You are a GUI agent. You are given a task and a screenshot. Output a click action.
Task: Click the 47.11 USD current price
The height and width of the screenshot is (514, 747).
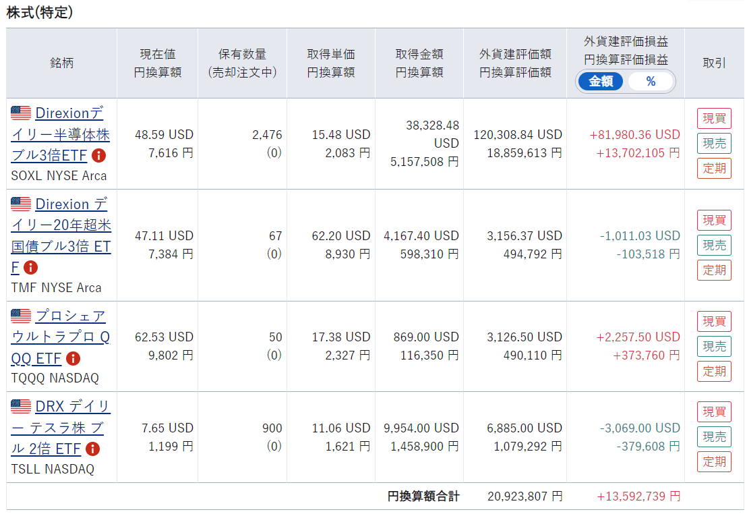[x=164, y=235]
